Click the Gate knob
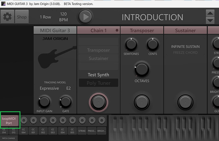This screenshot has height=141, width=219. 65,102
